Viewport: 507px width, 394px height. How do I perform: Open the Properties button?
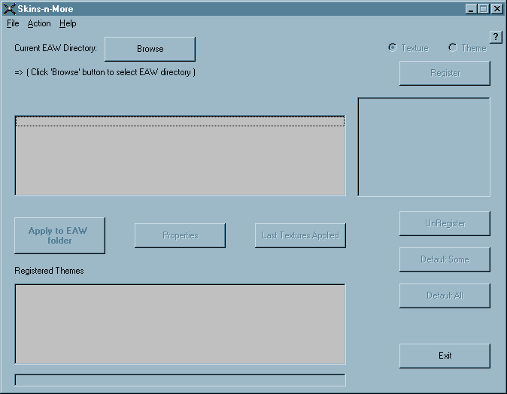point(180,235)
